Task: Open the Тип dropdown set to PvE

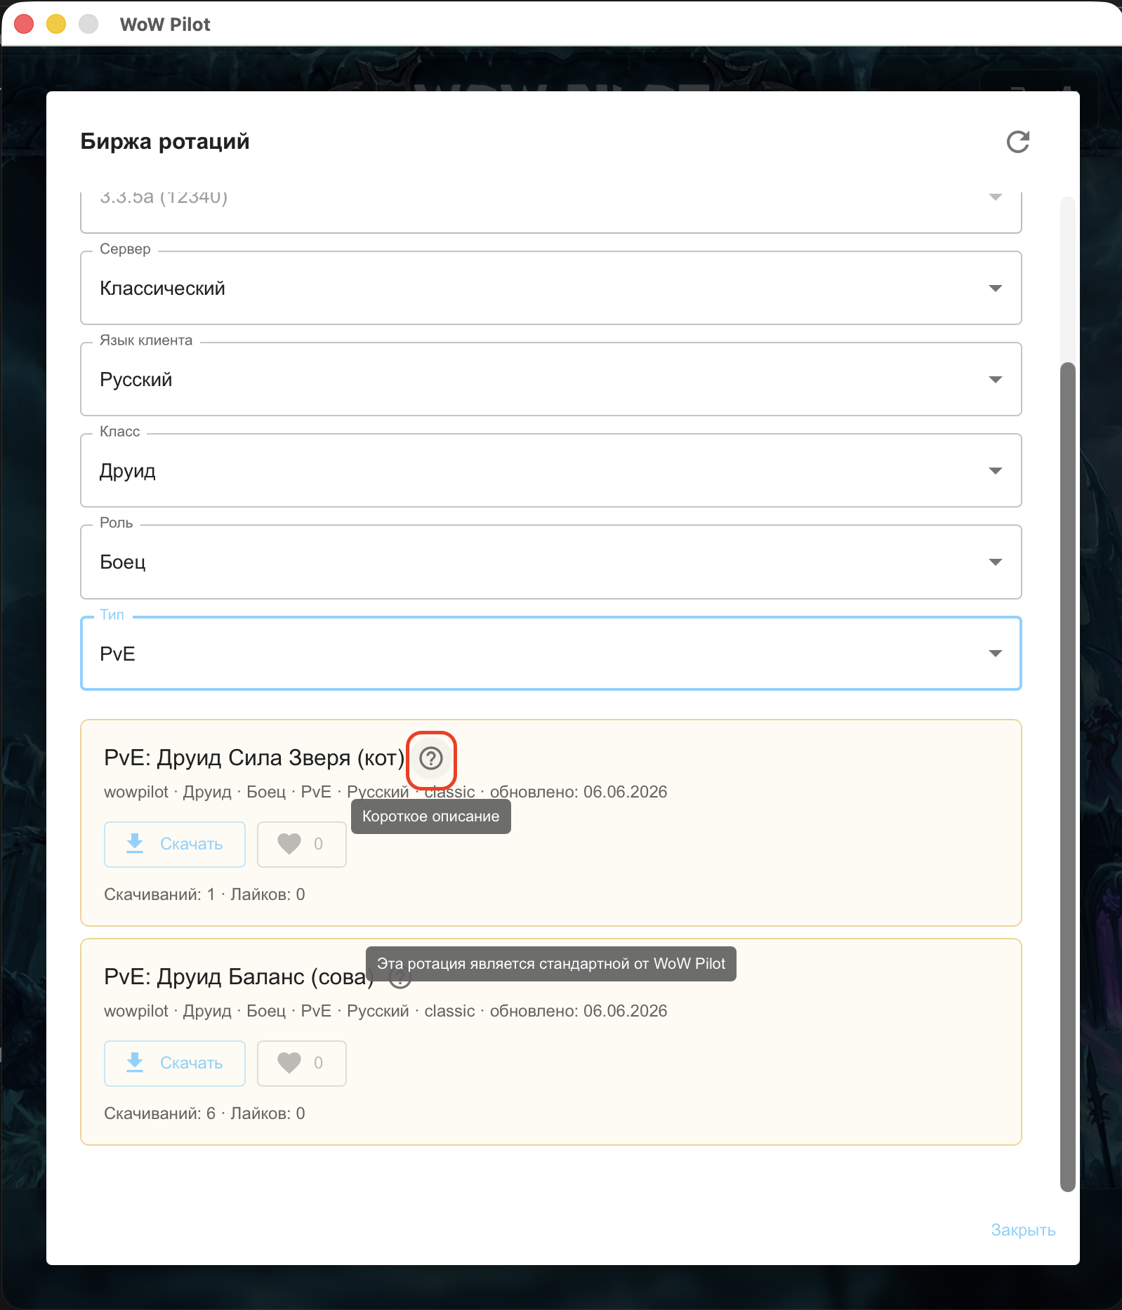Action: click(551, 654)
